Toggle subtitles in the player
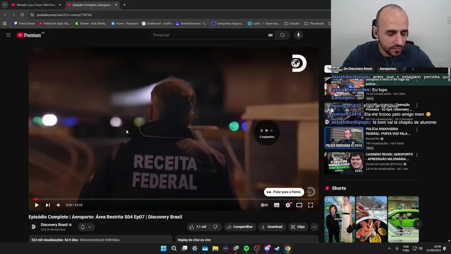The width and height of the screenshot is (451, 254). 277,205
